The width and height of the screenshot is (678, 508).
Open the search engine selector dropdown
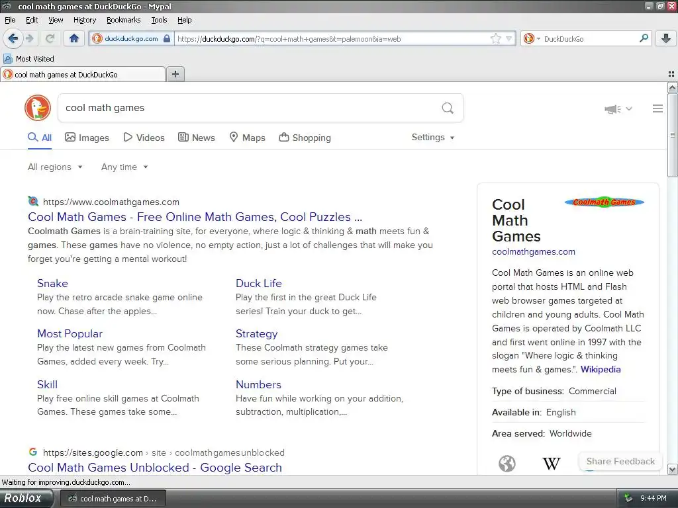tap(532, 38)
